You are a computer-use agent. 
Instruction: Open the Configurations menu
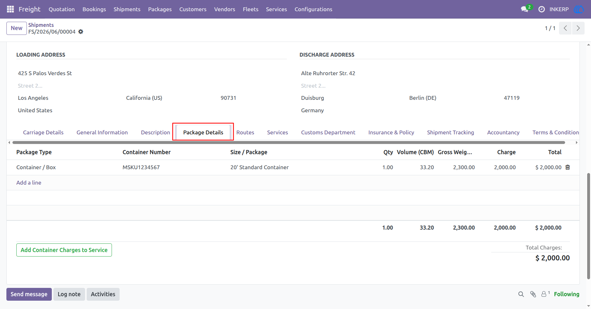point(313,9)
